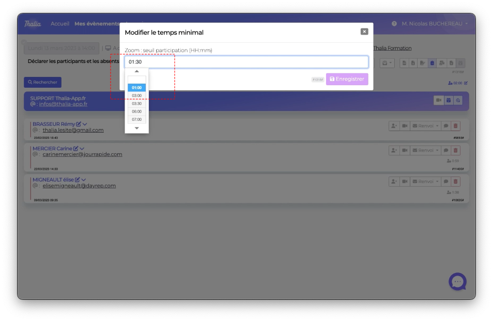Screen dimensions: 493x321
Task: Open the Accueil menu item
Action: pos(60,24)
